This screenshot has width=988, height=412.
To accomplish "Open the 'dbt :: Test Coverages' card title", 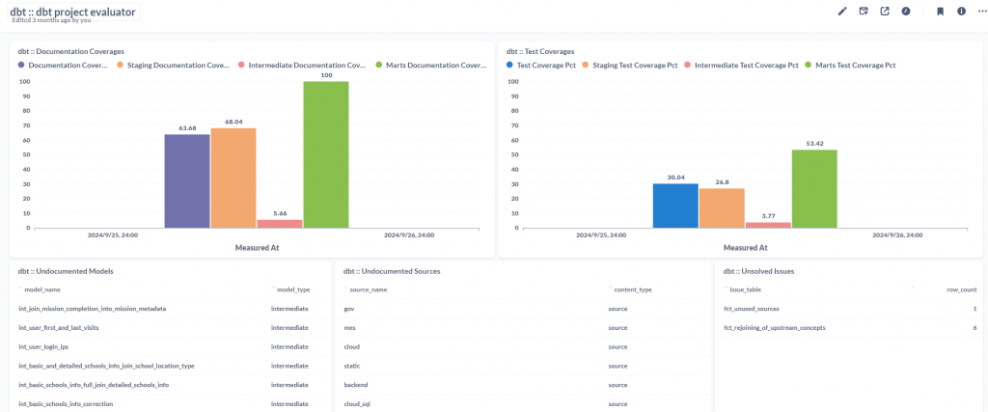I will pyautogui.click(x=540, y=51).
